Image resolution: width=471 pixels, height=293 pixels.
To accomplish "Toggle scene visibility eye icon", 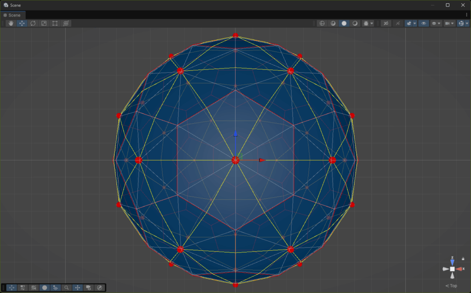I will coord(424,23).
